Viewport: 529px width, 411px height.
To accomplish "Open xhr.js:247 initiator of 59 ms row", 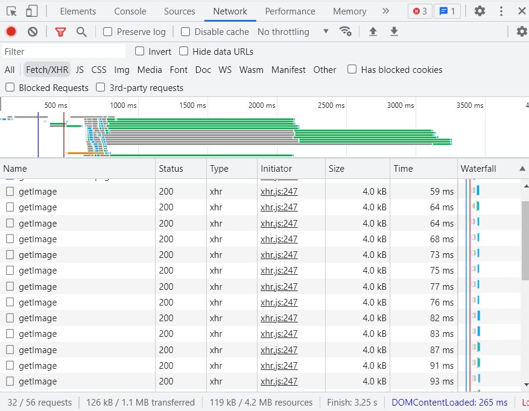I will pyautogui.click(x=279, y=192).
